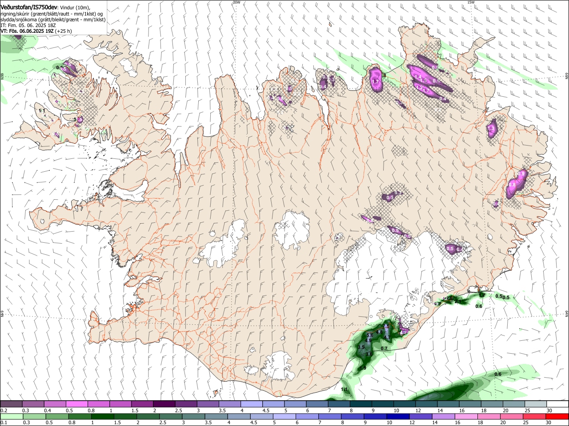
Task: Click the 1.4 snowfall value in the northeast
Action: pyautogui.click(x=418, y=78)
